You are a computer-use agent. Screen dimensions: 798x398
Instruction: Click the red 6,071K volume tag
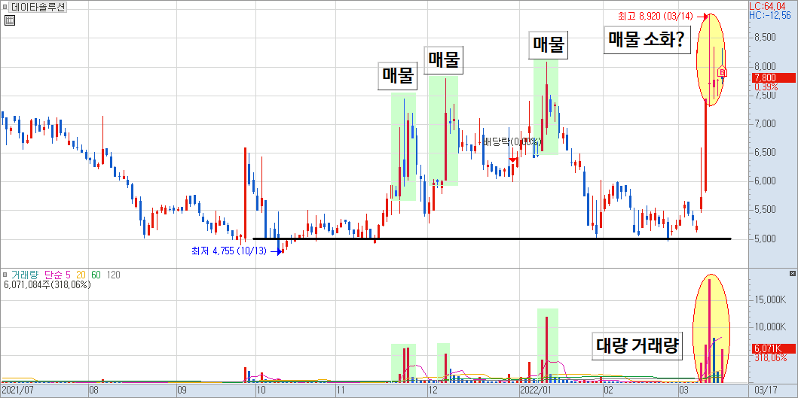point(773,348)
